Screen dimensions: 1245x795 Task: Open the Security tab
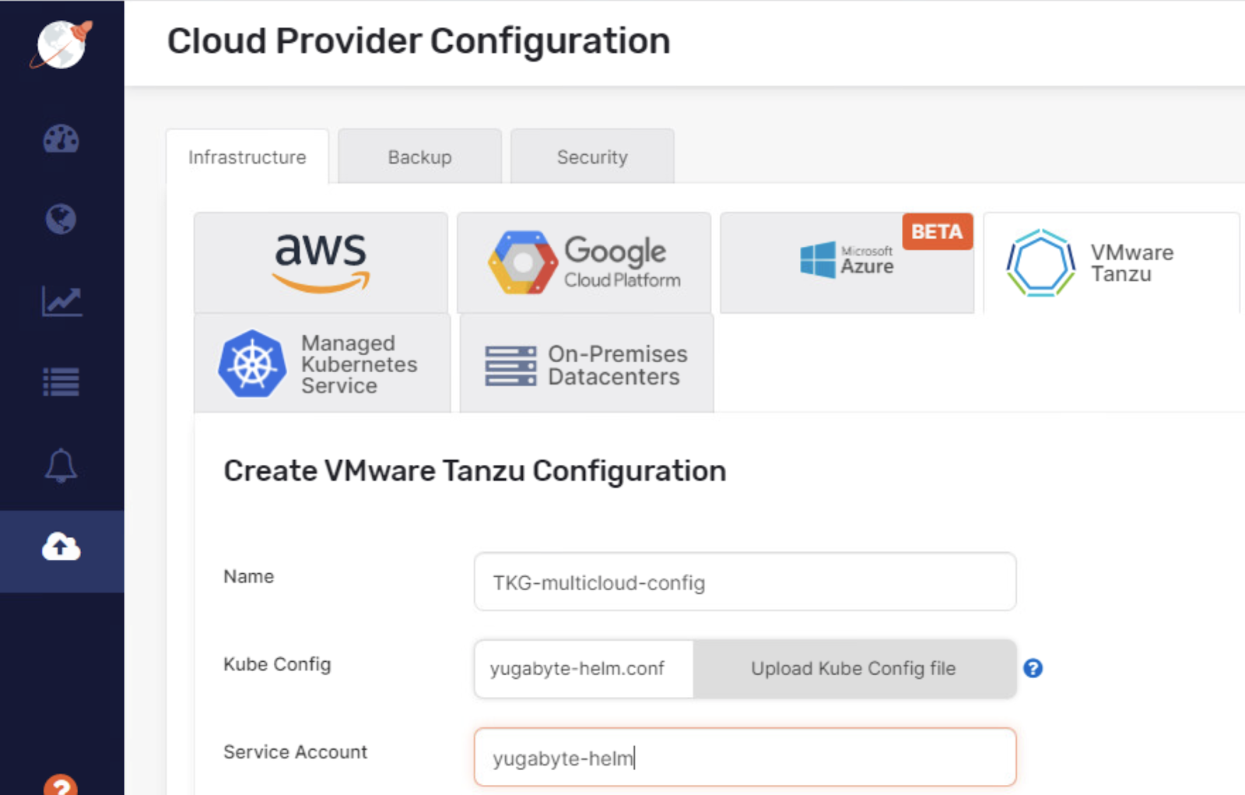(x=591, y=157)
